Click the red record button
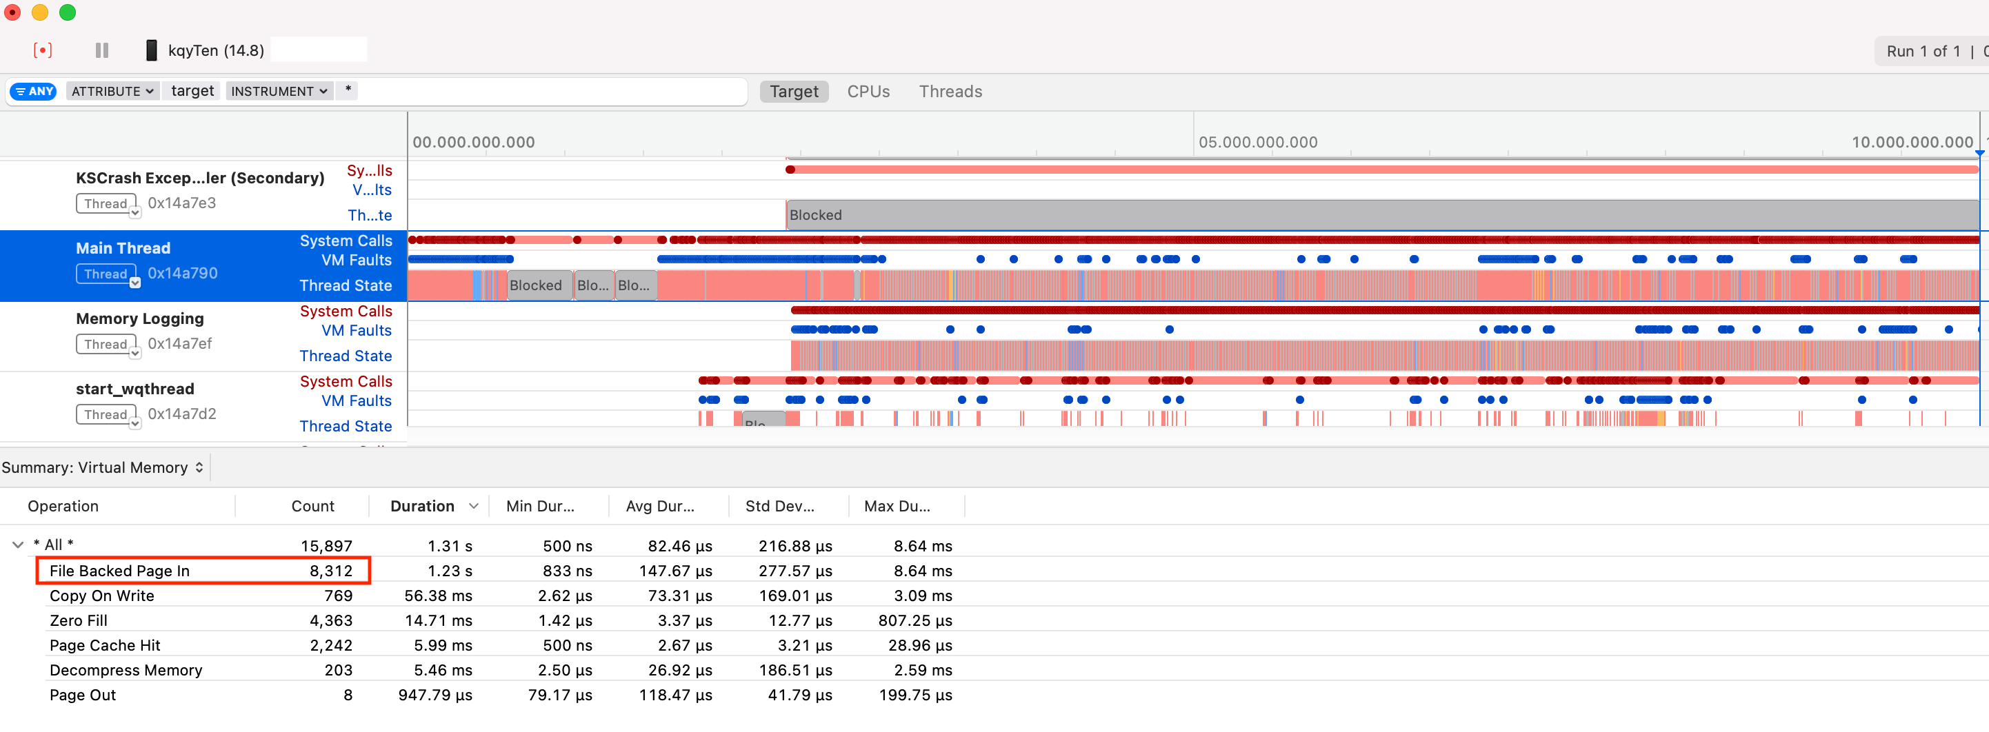 pyautogui.click(x=43, y=51)
